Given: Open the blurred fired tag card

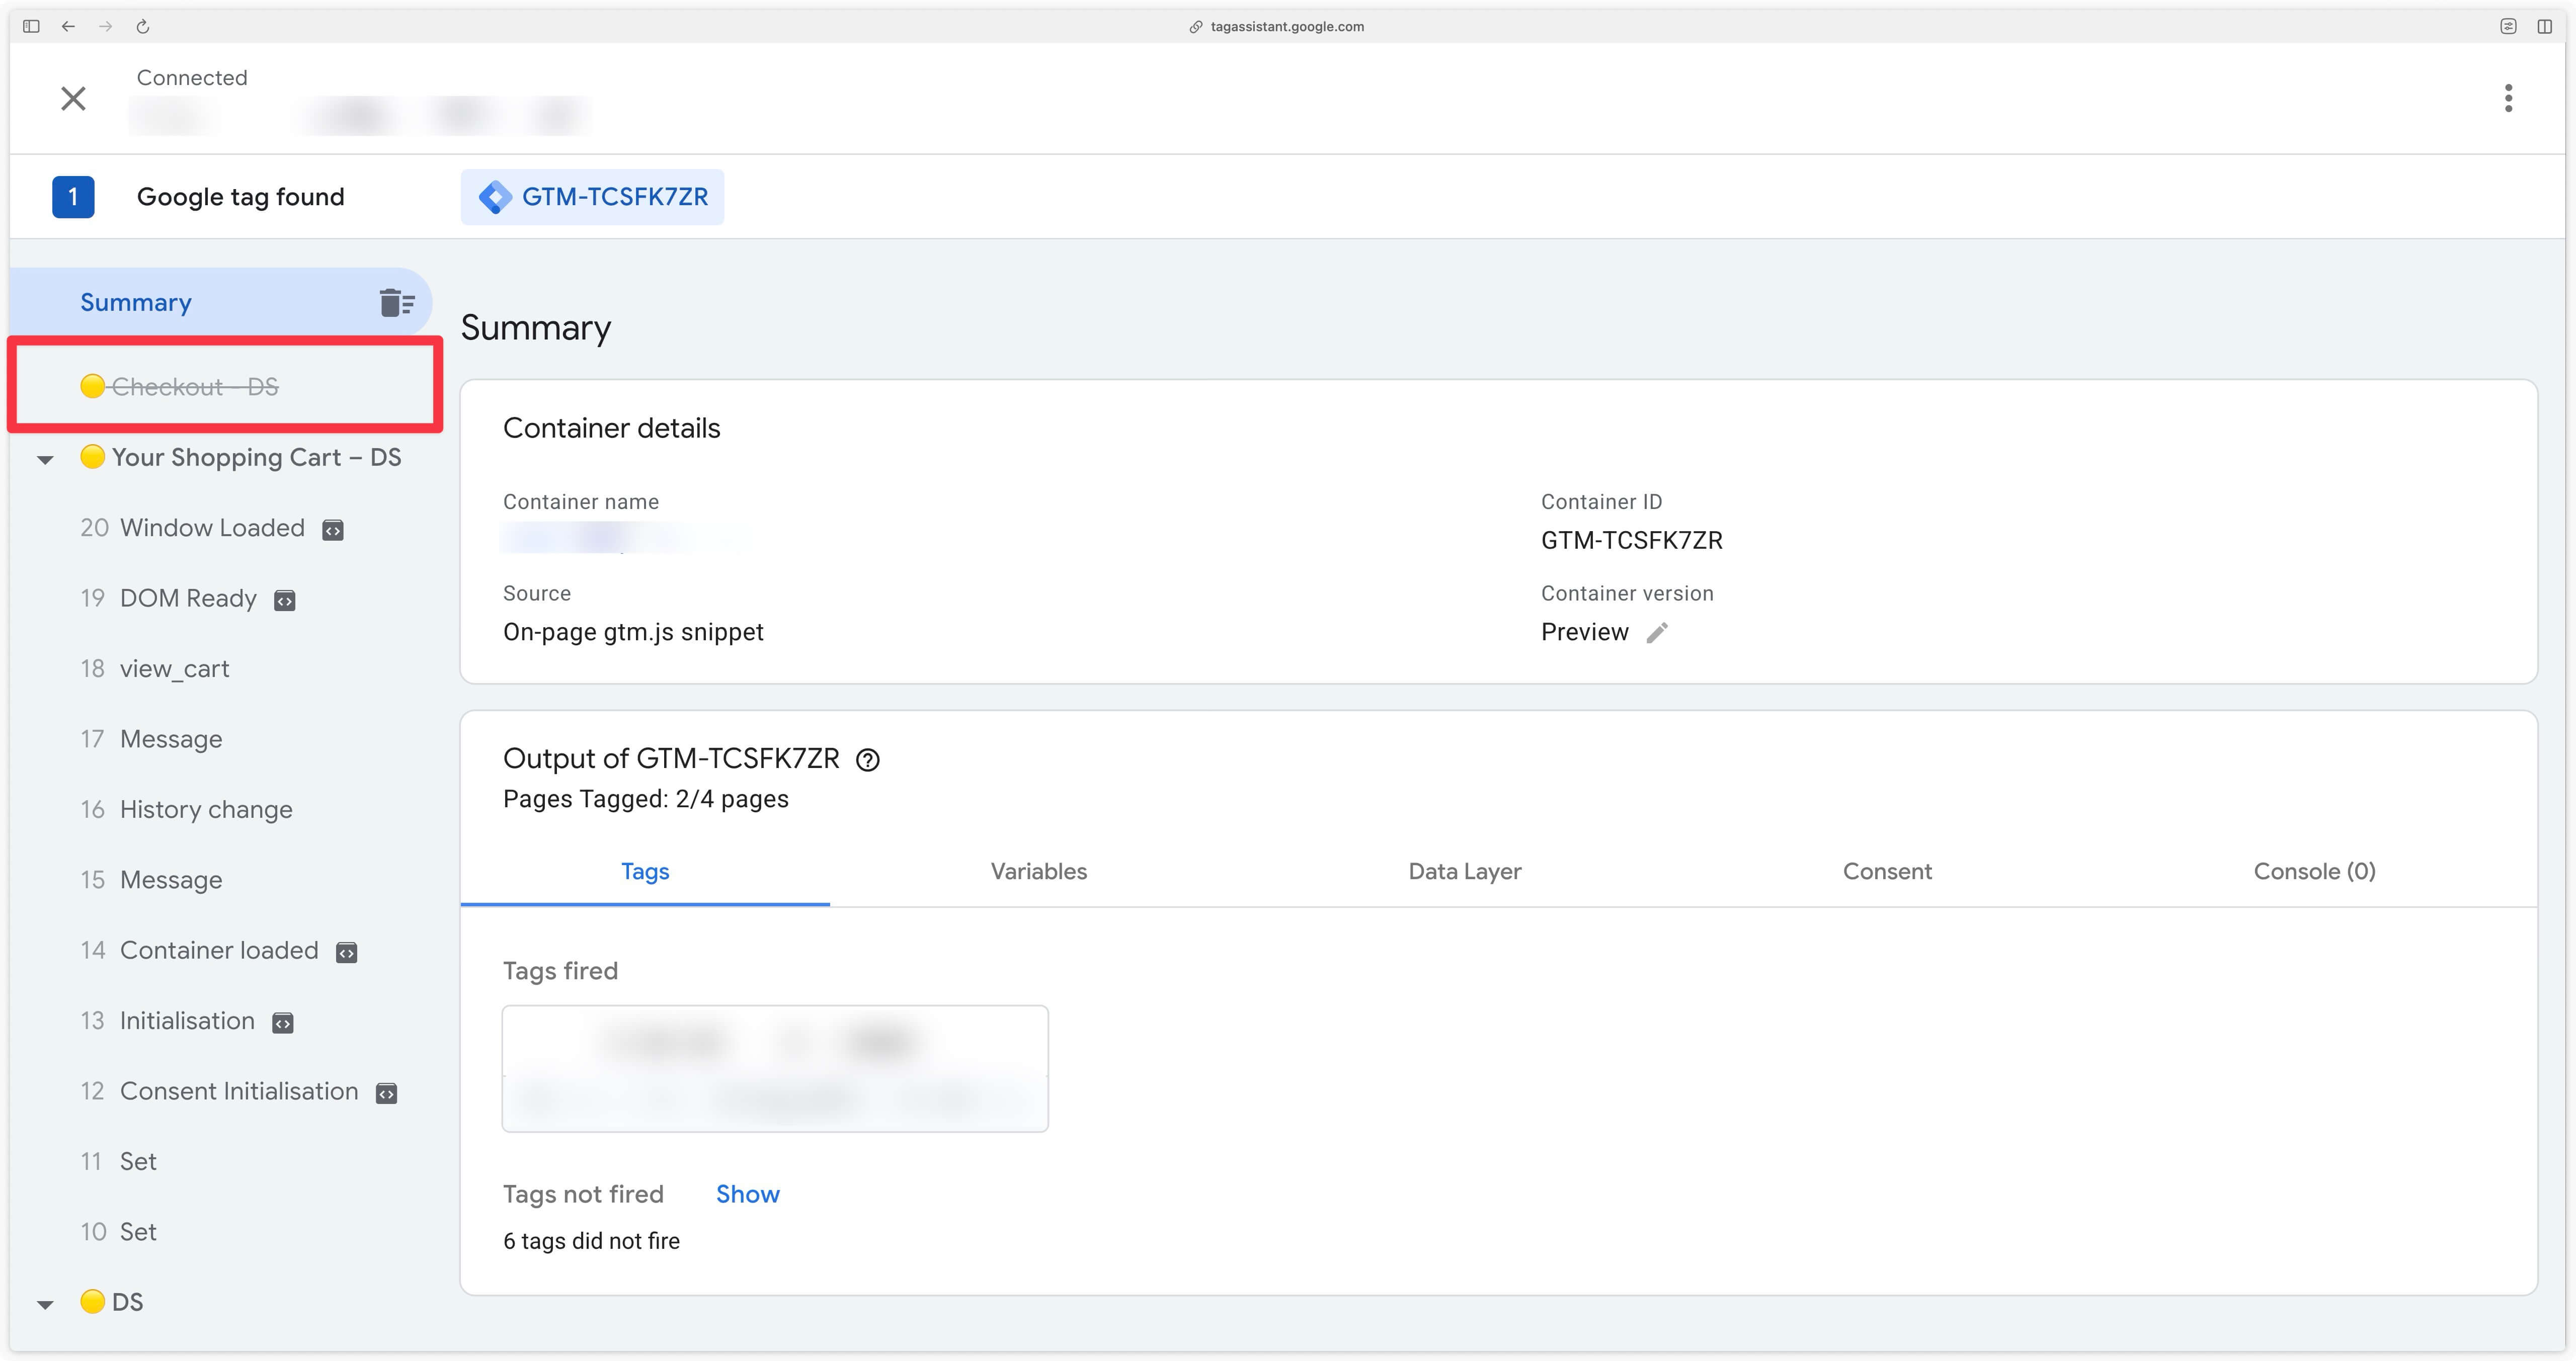Looking at the screenshot, I should coord(775,1069).
